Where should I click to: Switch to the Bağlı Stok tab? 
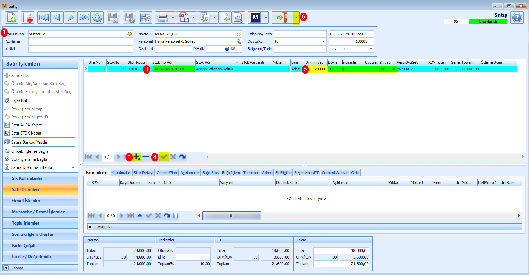point(210,172)
